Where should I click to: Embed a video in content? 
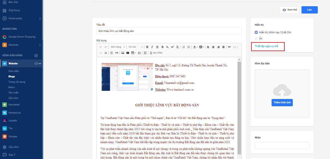tap(128, 53)
